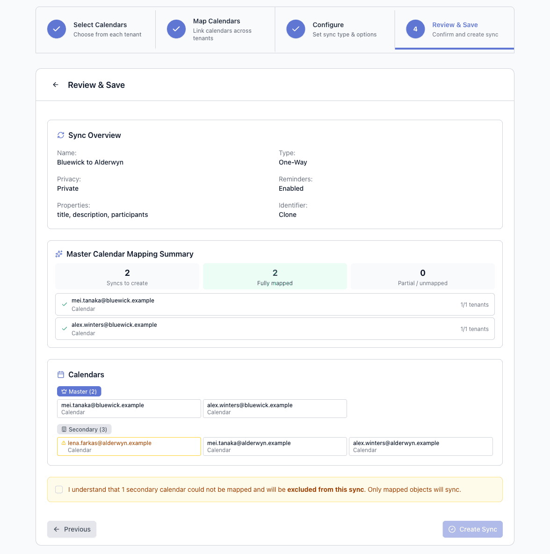This screenshot has width=550, height=554.
Task: Click the mei.tanaka@bluewick.example master calendar card
Action: pyautogui.click(x=129, y=409)
